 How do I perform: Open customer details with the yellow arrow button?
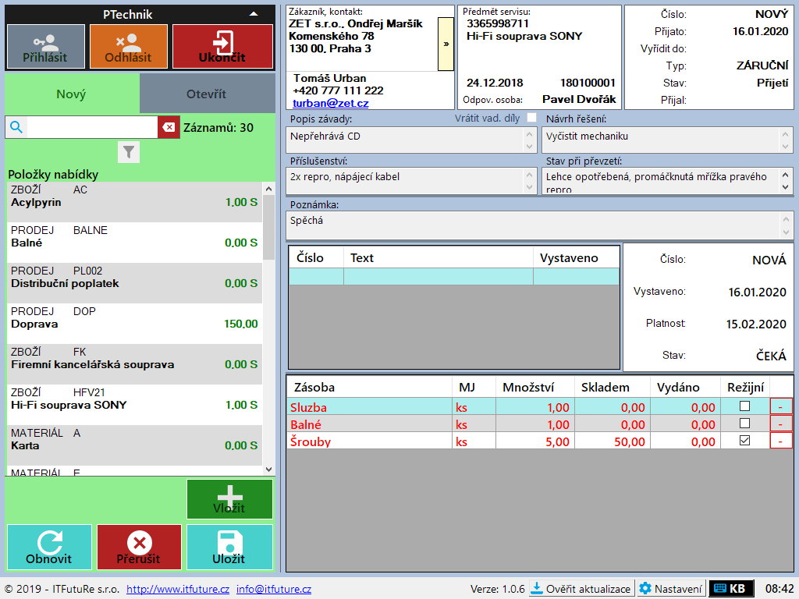pyautogui.click(x=446, y=44)
